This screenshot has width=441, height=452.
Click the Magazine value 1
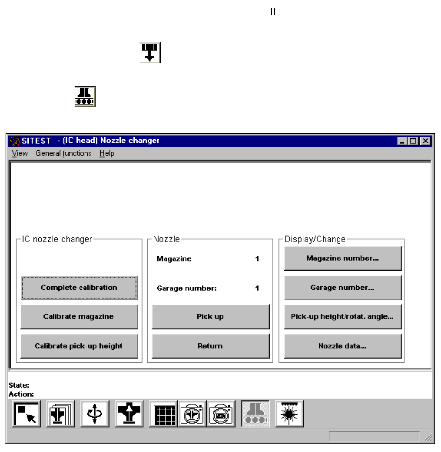coord(257,259)
